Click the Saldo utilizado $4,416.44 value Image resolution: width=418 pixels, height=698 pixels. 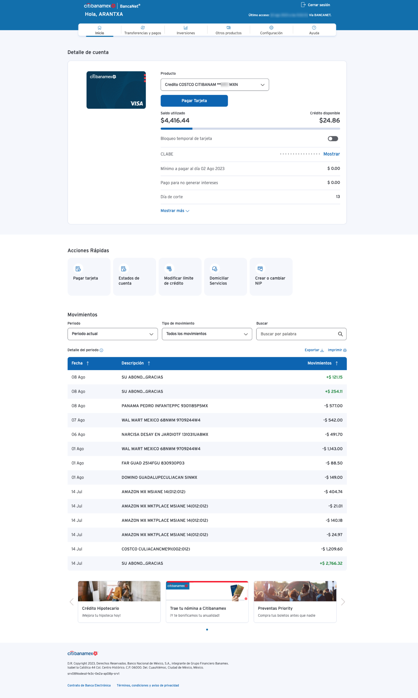(x=175, y=120)
